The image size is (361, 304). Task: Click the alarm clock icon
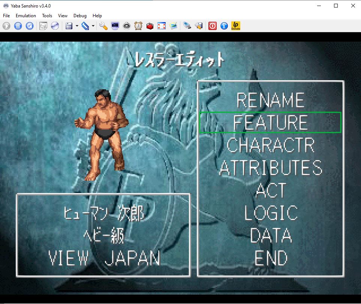pyautogui.click(x=138, y=26)
